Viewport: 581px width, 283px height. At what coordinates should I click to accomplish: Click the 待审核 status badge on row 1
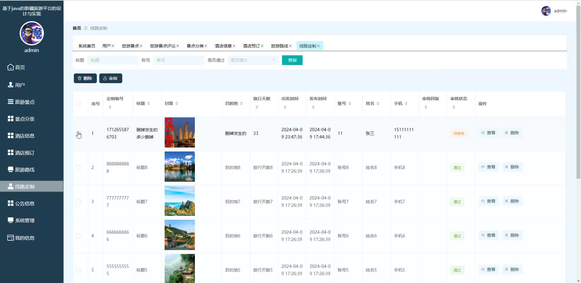[x=459, y=133]
